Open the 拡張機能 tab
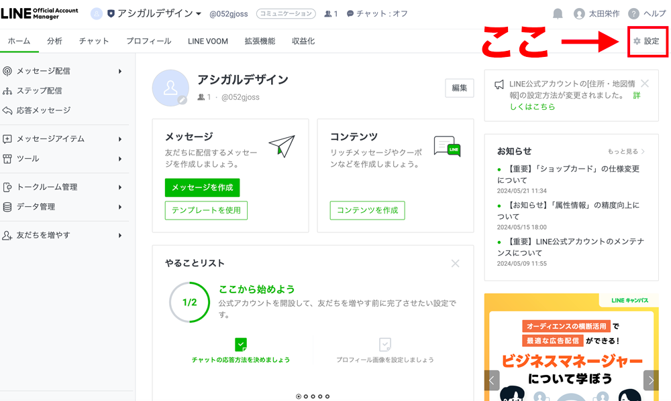Screen dimensions: 671x401 click(260, 41)
